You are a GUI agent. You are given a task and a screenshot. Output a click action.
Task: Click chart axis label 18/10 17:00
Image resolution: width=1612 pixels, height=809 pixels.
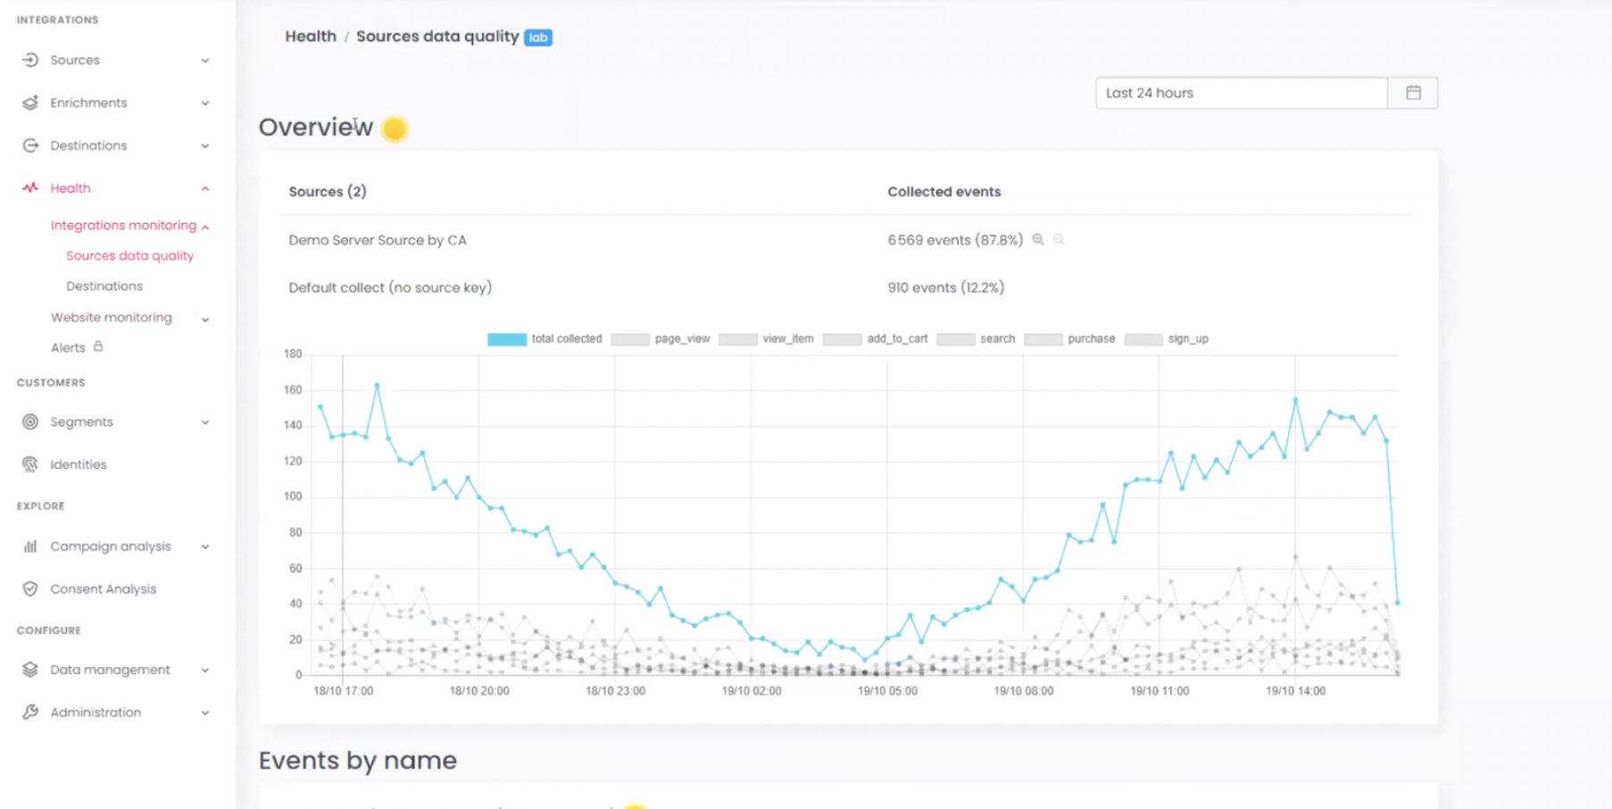(344, 691)
